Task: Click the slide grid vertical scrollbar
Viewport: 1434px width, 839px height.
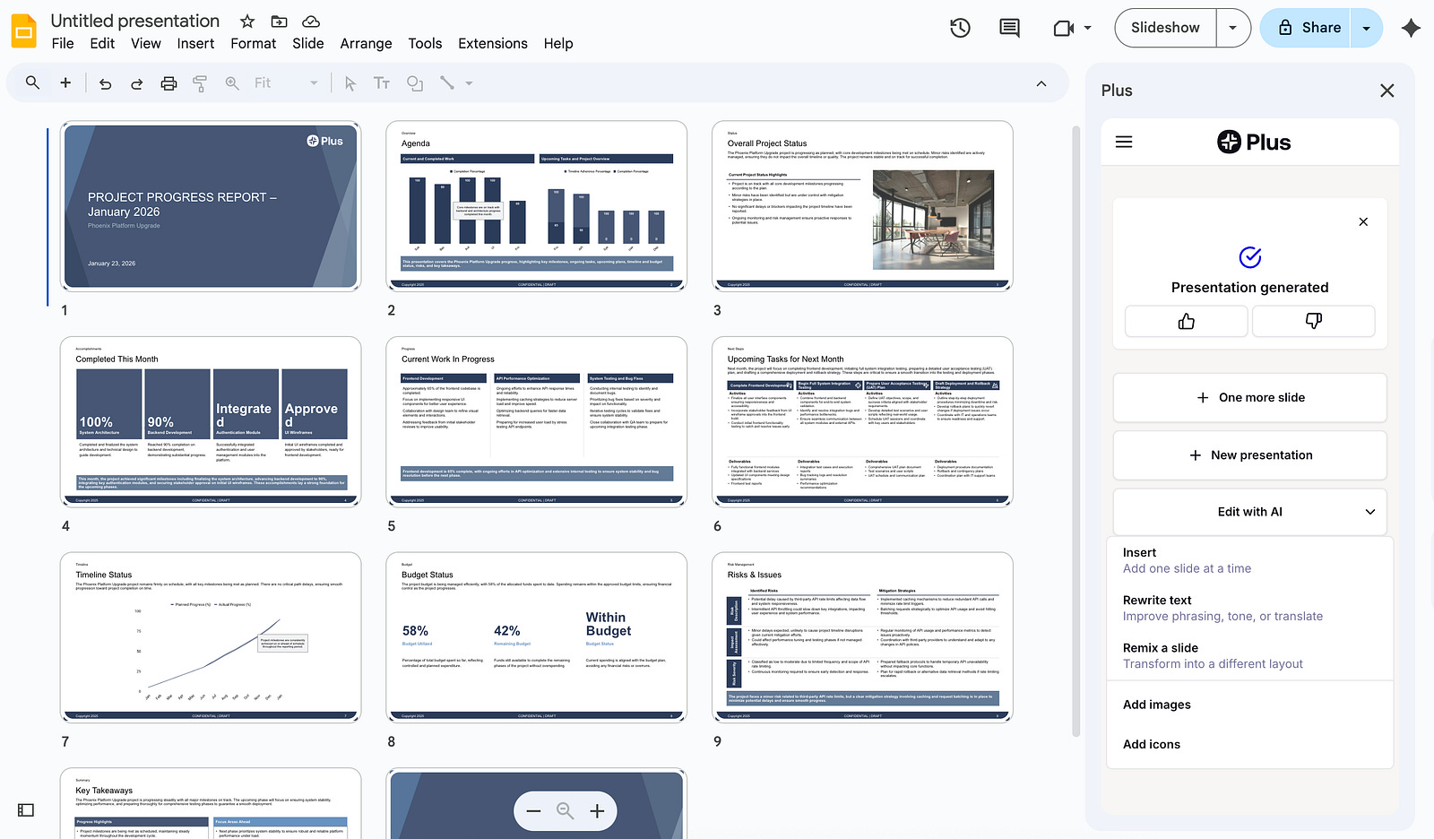Action: click(x=1076, y=430)
